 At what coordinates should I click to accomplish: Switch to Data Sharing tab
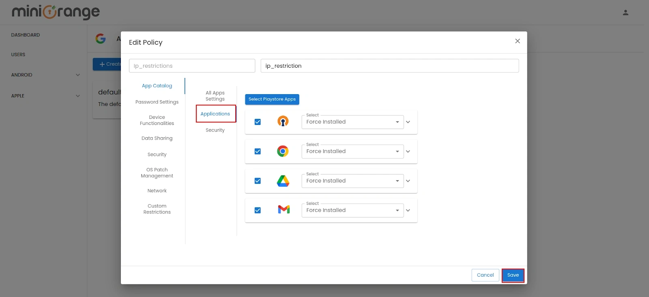point(157,138)
